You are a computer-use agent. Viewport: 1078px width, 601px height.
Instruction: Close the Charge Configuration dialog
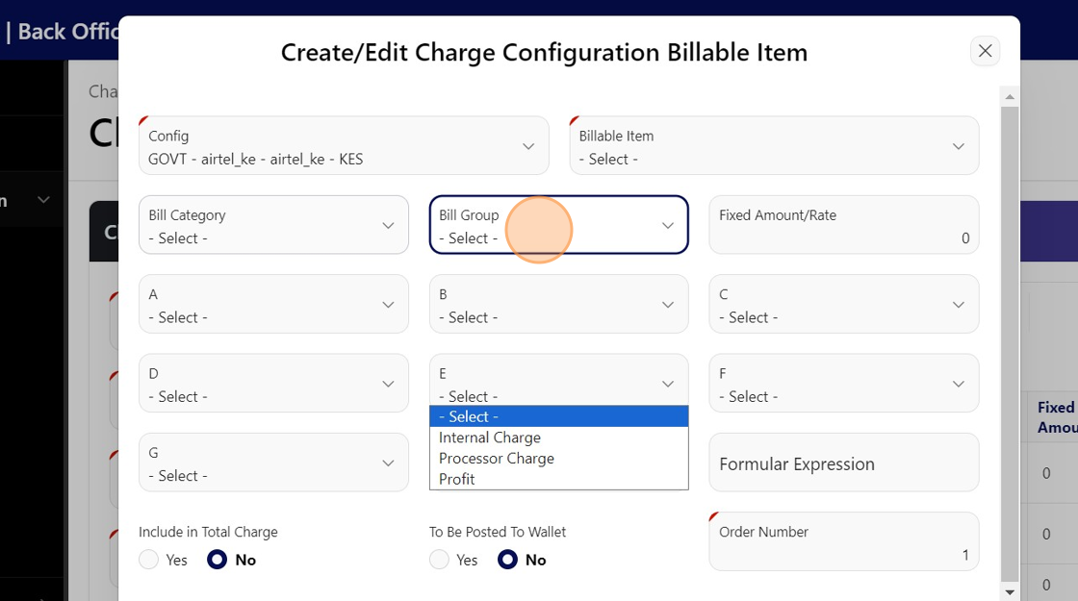[985, 51]
